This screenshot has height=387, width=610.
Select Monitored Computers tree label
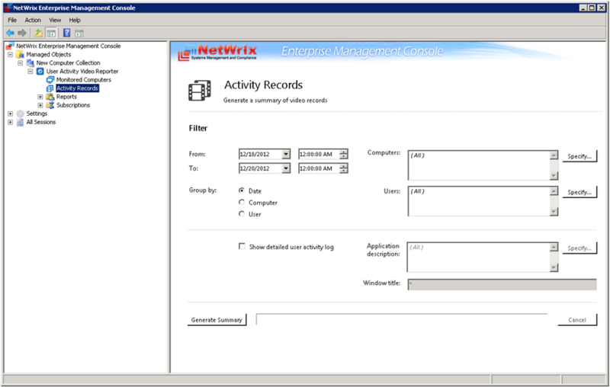[84, 80]
